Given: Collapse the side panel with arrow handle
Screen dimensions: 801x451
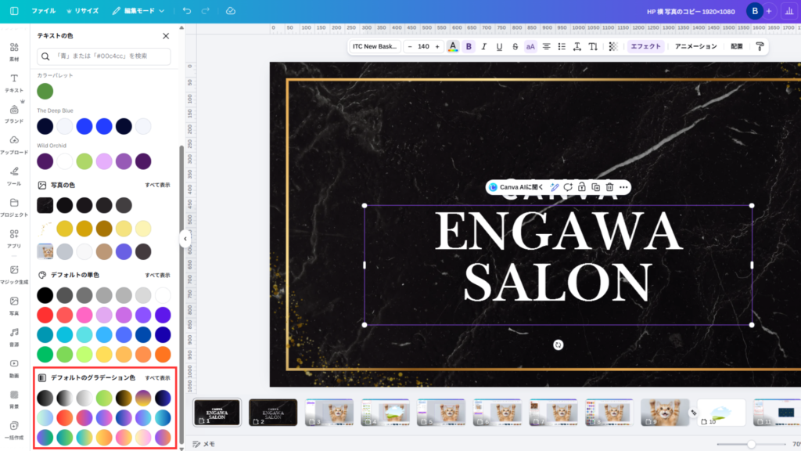Looking at the screenshot, I should (185, 239).
